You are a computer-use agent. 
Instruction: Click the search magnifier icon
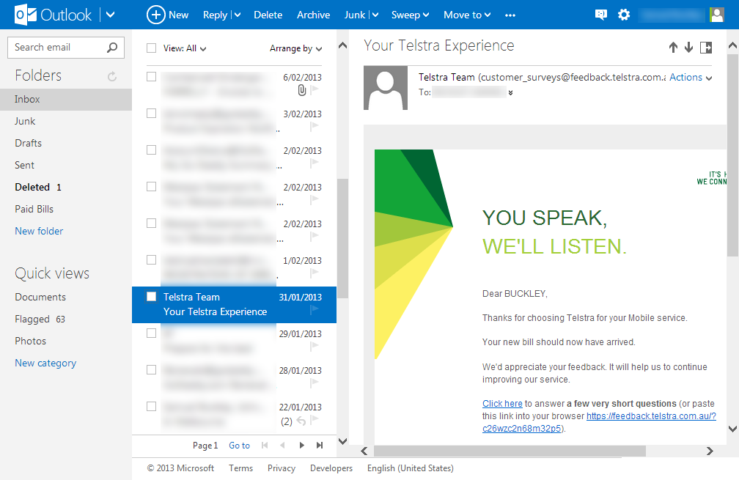click(112, 47)
